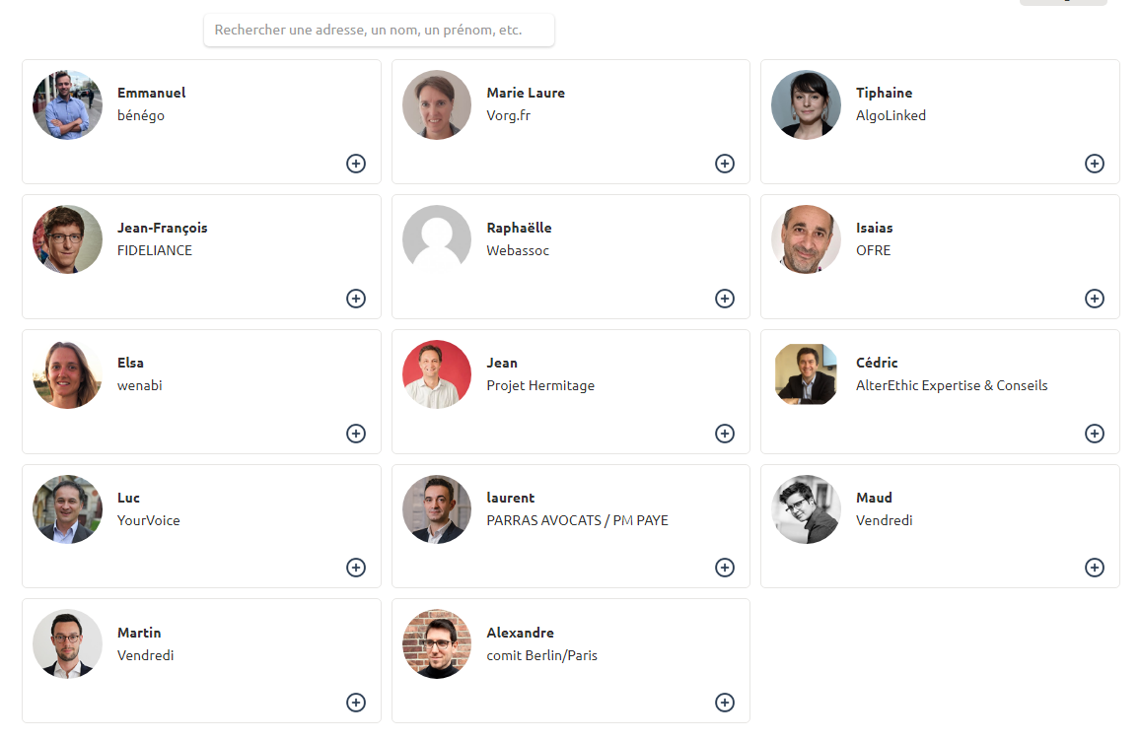Focus the address or name search field

(379, 31)
